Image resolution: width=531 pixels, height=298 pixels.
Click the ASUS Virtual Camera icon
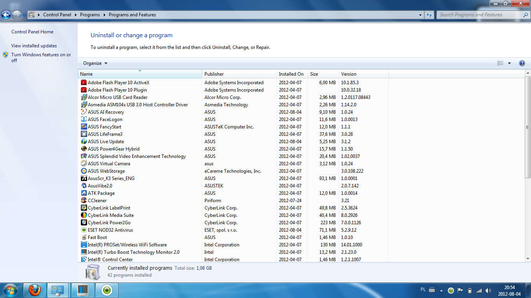pos(84,164)
